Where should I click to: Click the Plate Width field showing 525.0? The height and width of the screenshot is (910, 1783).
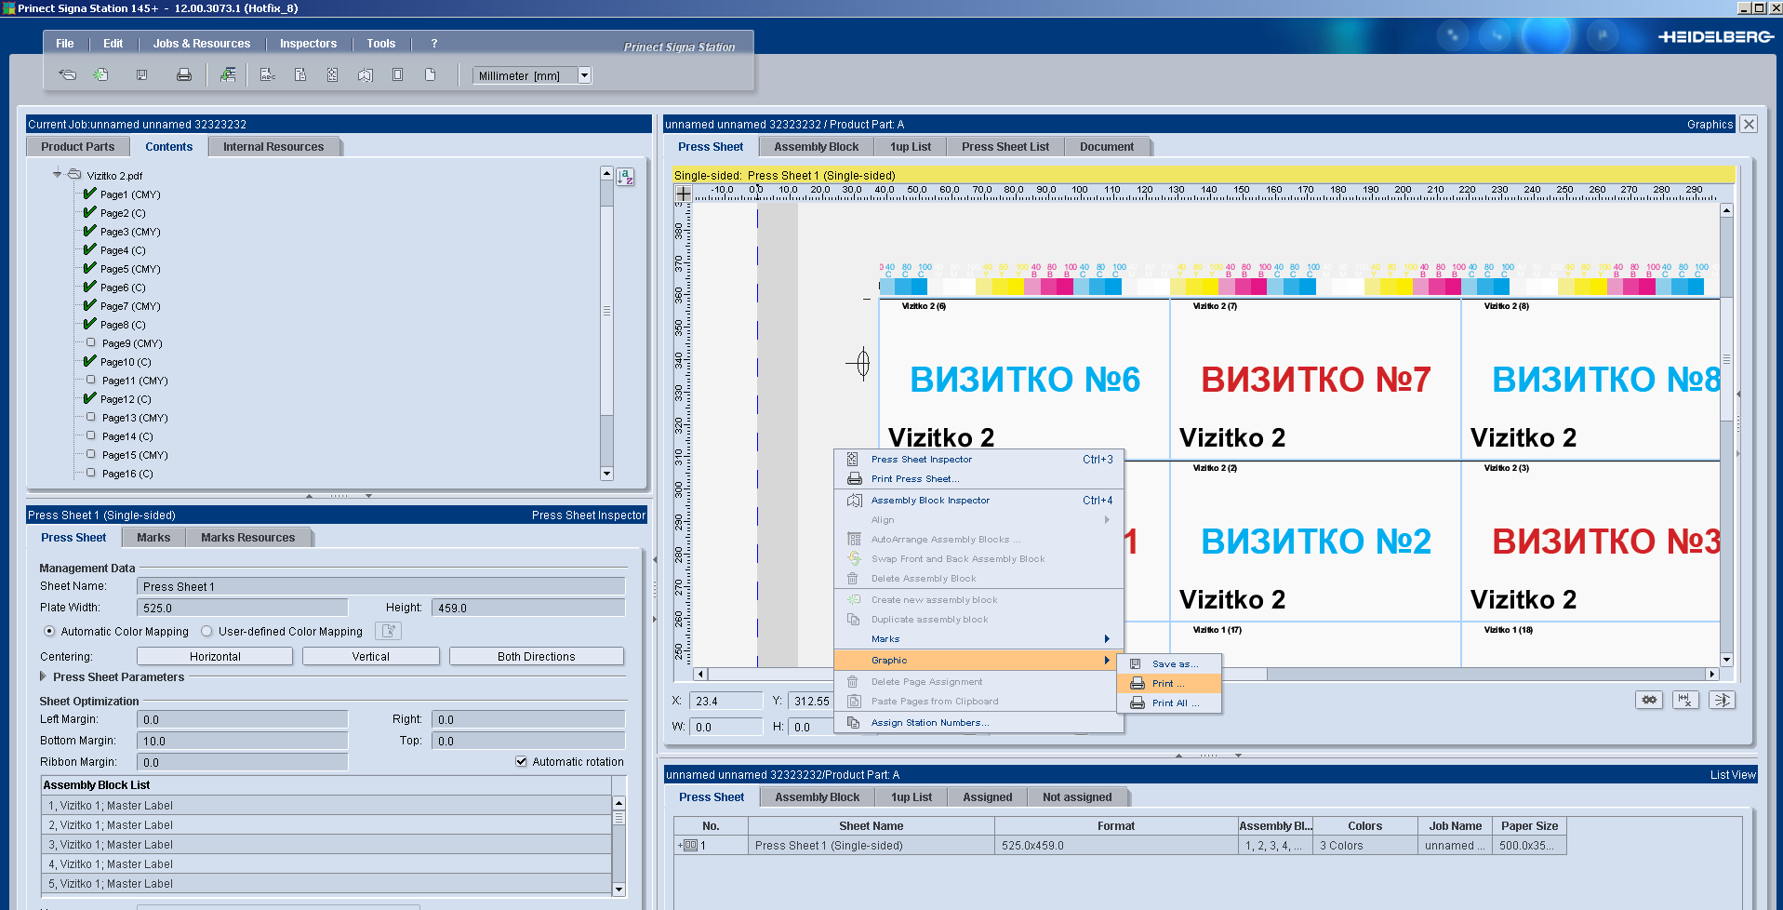tap(243, 608)
